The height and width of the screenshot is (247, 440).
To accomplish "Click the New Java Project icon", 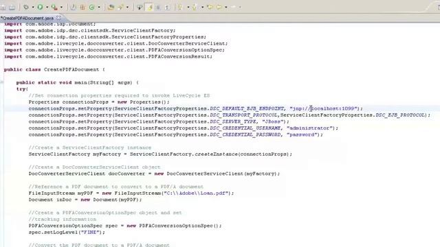I will [x=74, y=8].
